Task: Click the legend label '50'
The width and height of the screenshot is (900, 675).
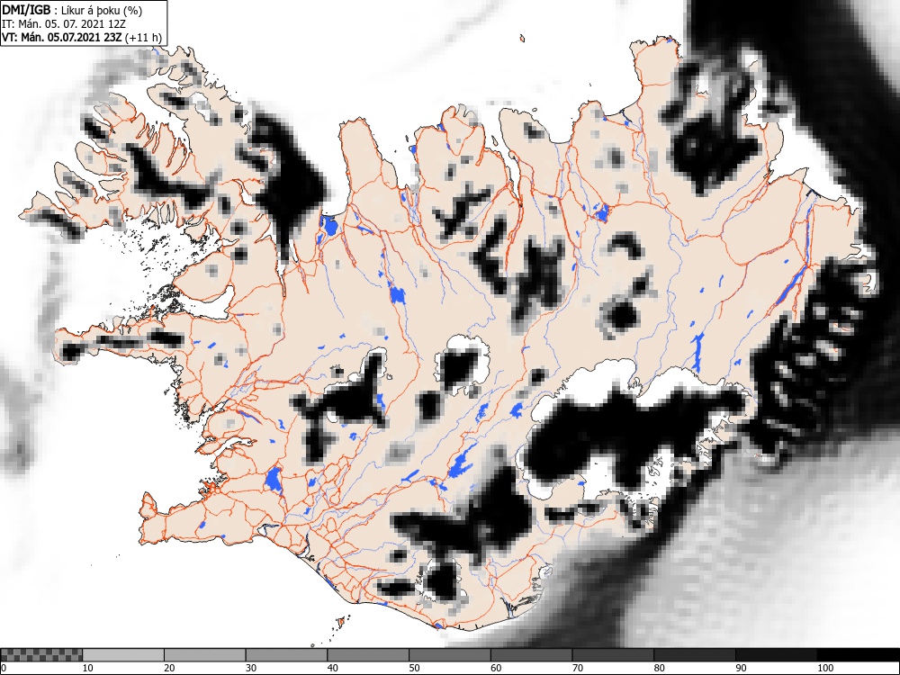Action: (x=414, y=668)
